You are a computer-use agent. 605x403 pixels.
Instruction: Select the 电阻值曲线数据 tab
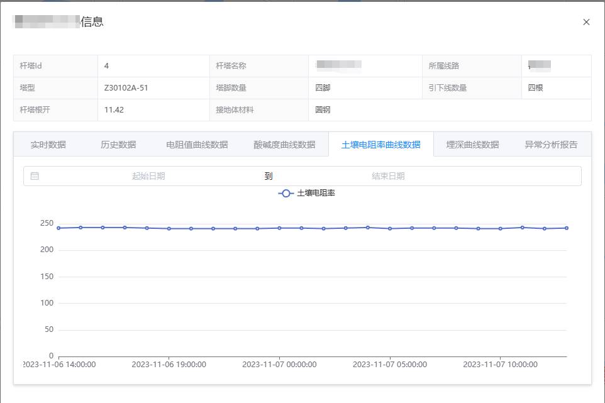point(197,145)
